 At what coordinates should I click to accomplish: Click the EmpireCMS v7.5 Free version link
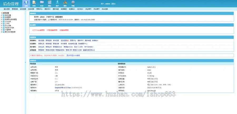coord(63,88)
